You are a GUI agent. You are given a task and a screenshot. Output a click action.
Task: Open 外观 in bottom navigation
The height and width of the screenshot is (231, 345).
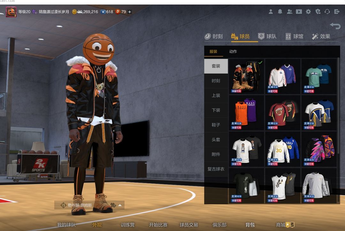point(97,225)
